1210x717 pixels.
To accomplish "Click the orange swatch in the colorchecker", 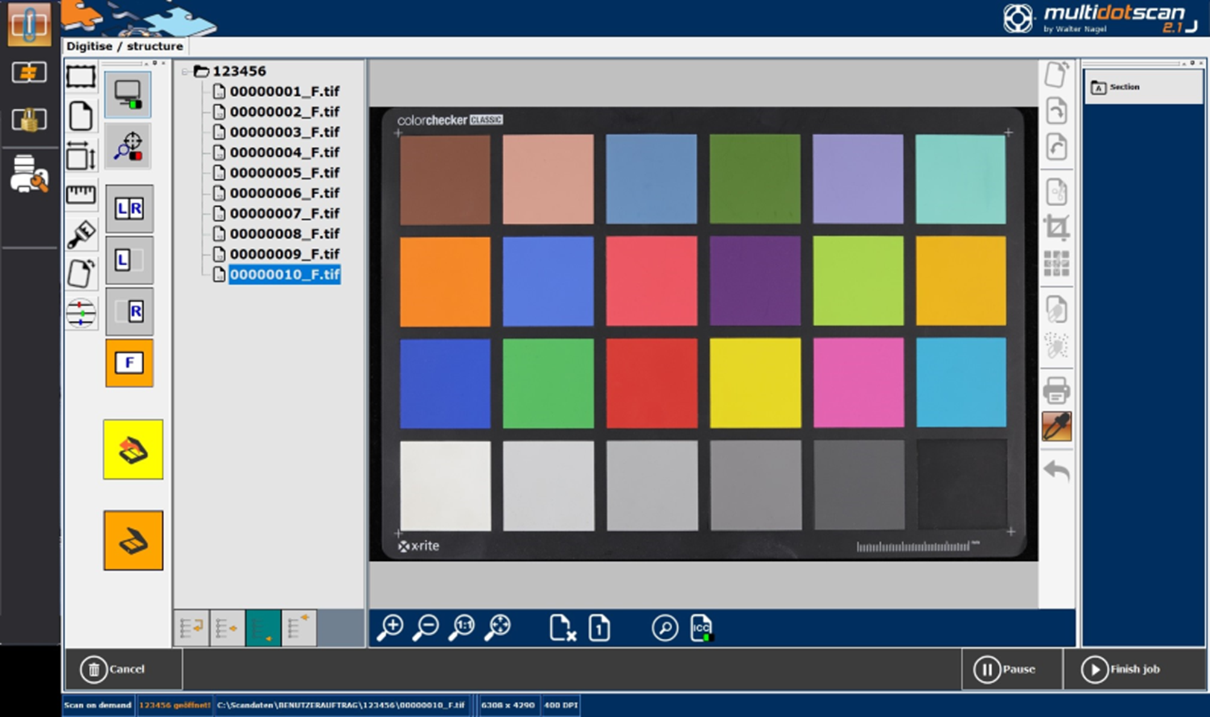I will tap(445, 282).
